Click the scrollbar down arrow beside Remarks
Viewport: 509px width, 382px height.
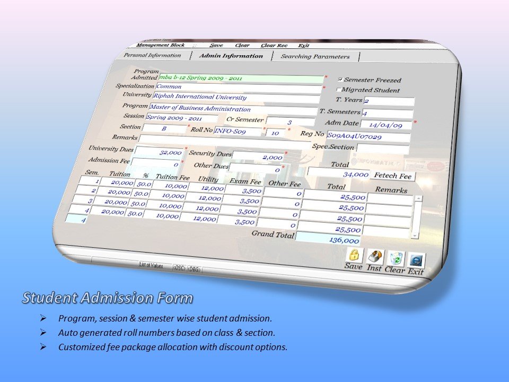[x=415, y=236]
